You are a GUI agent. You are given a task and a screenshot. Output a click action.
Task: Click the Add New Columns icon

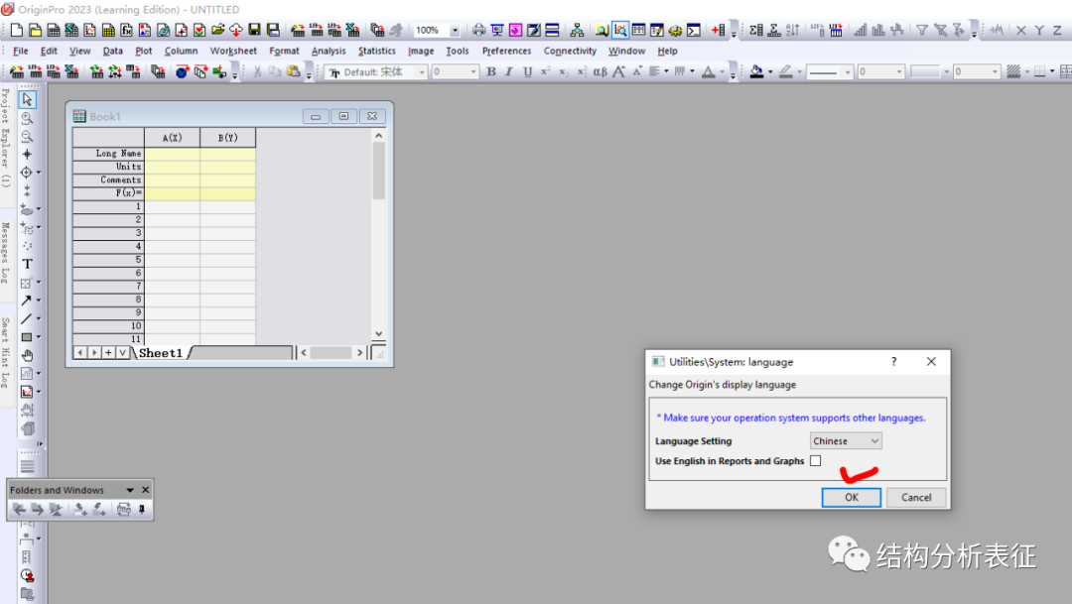(718, 30)
